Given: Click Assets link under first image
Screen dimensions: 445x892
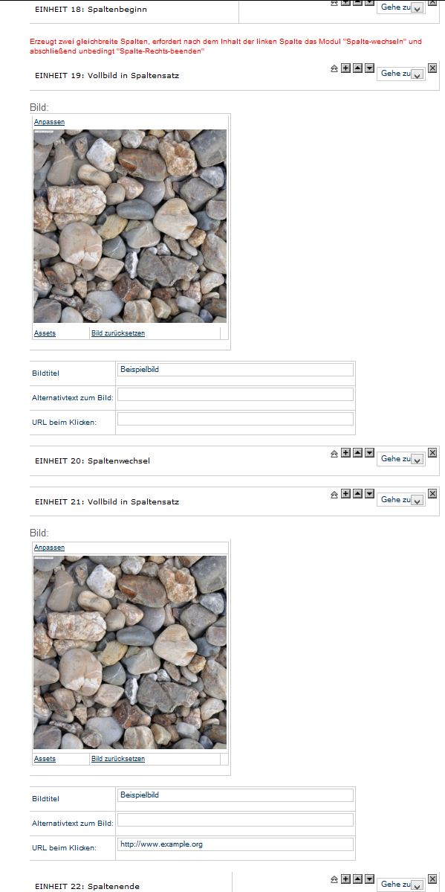Looking at the screenshot, I should [45, 333].
